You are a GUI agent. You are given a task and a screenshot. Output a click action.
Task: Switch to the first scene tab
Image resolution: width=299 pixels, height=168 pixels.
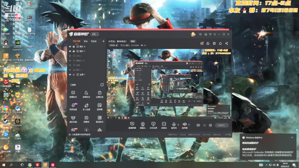click(x=77, y=41)
